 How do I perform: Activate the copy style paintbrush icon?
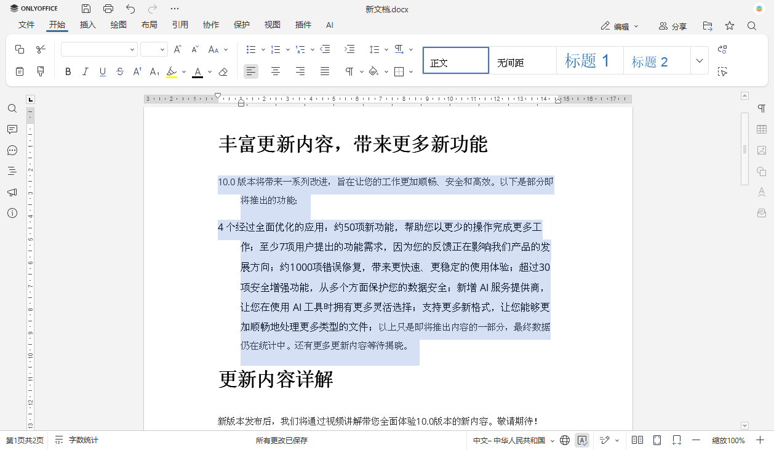click(41, 71)
